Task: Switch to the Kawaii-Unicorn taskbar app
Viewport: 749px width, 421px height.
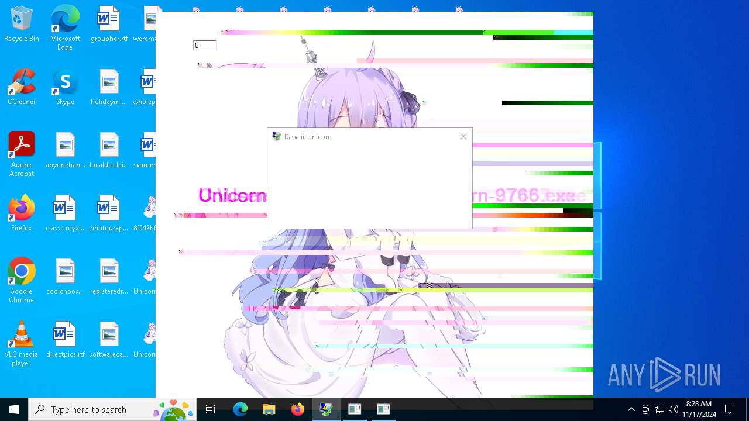Action: pyautogui.click(x=327, y=409)
